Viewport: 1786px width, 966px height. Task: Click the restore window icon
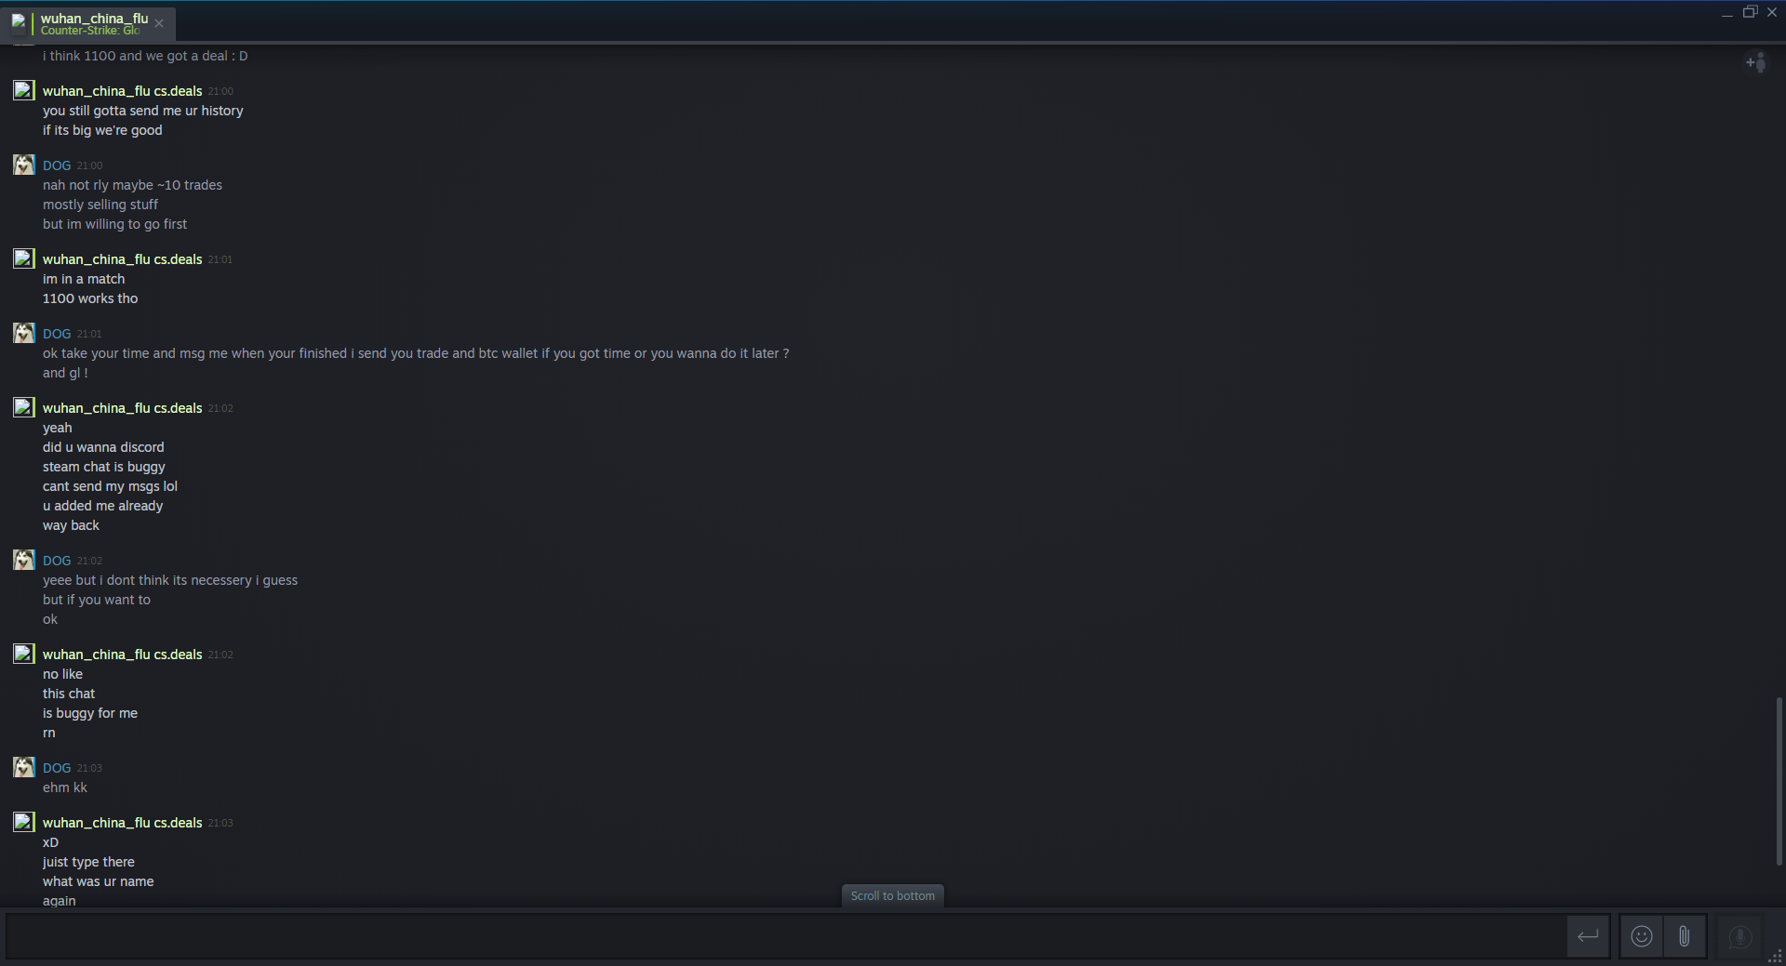(1750, 12)
